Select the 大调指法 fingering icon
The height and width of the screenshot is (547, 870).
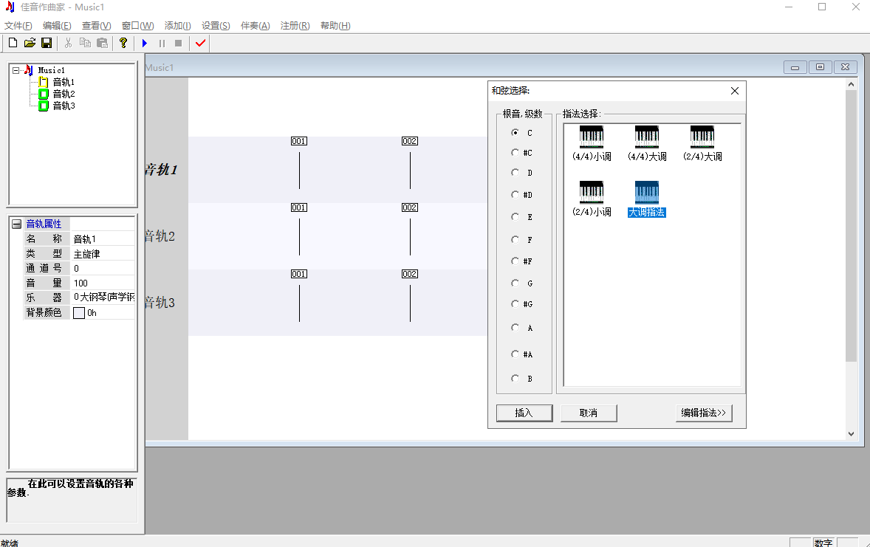pos(647,192)
